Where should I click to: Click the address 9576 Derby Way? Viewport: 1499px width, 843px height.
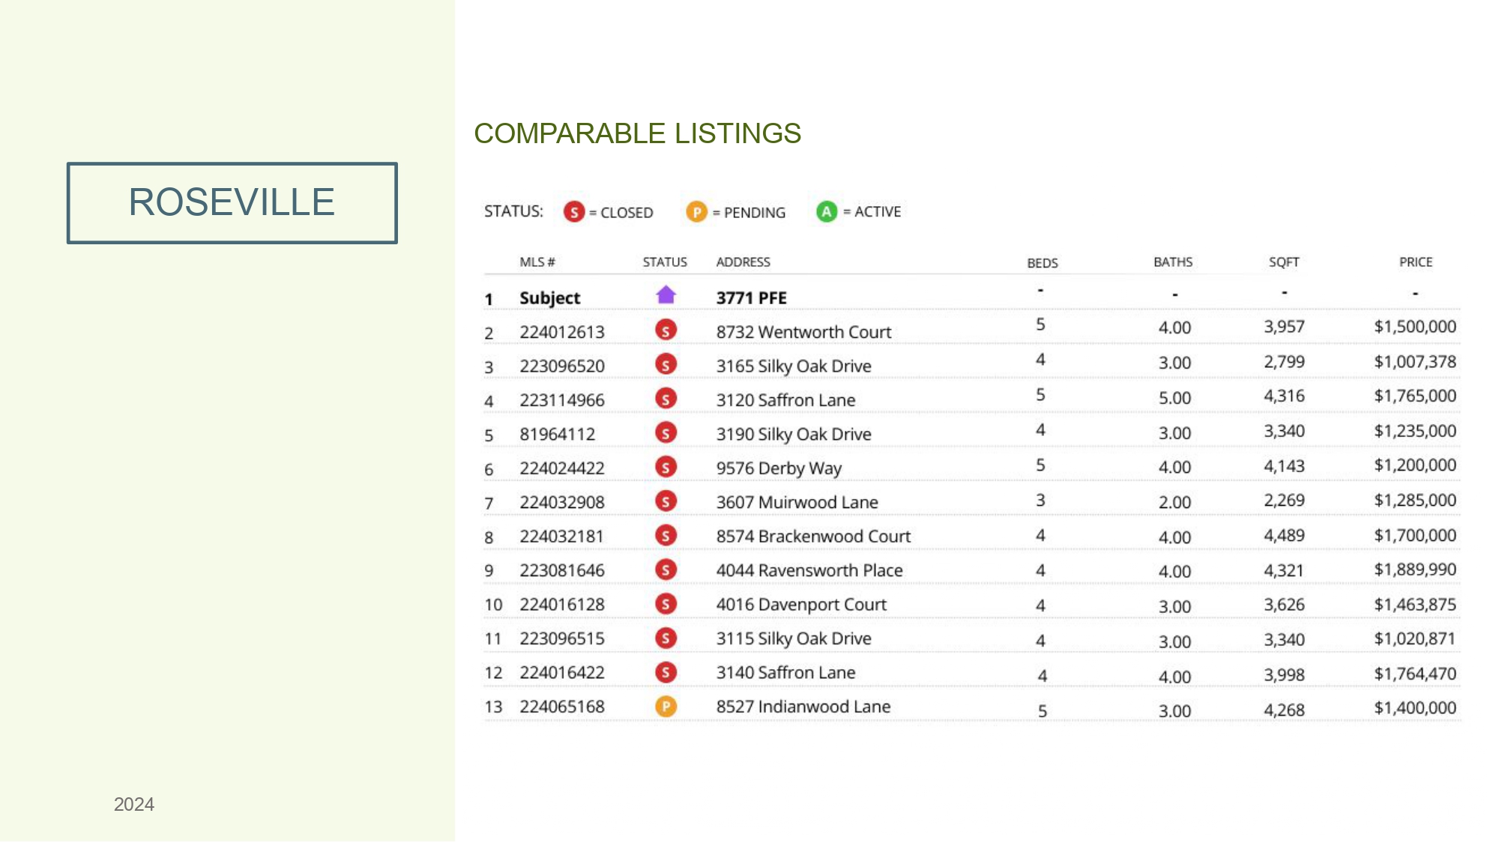[x=779, y=469]
